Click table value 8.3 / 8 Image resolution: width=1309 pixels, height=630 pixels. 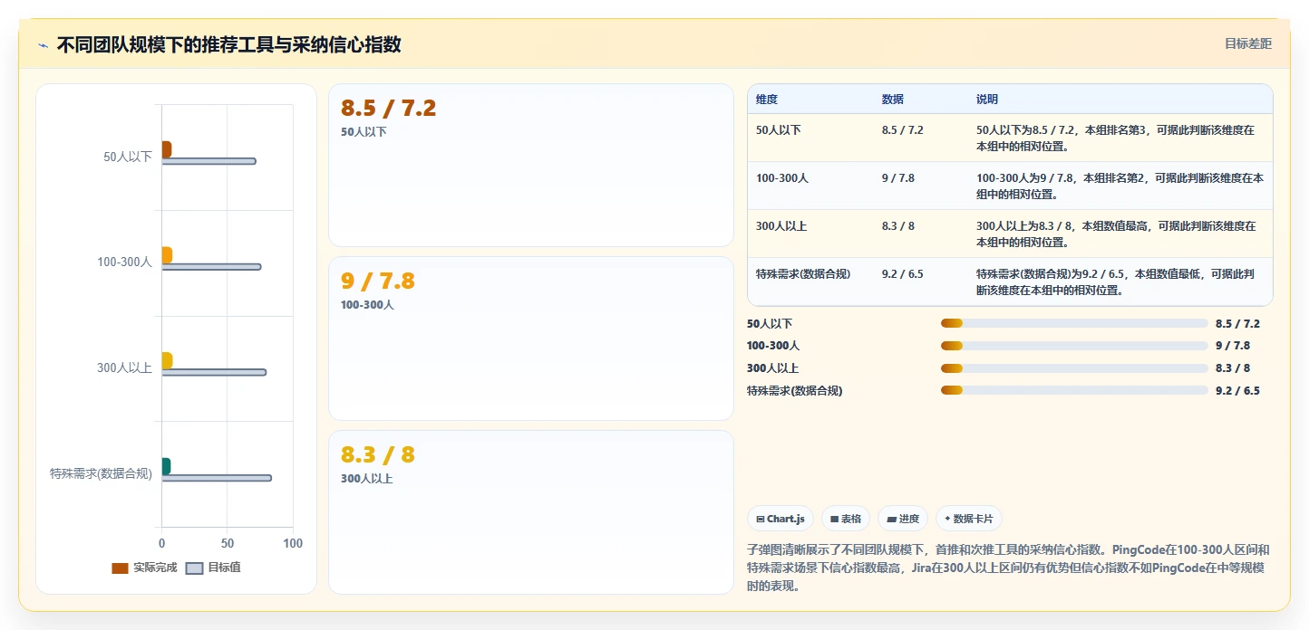click(898, 226)
